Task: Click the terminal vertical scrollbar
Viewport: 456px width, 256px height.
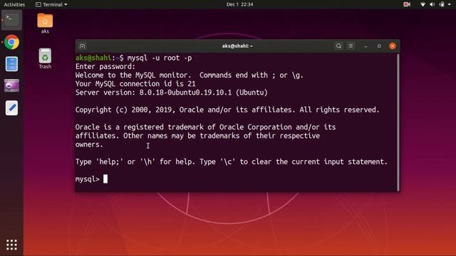Action: point(398,122)
